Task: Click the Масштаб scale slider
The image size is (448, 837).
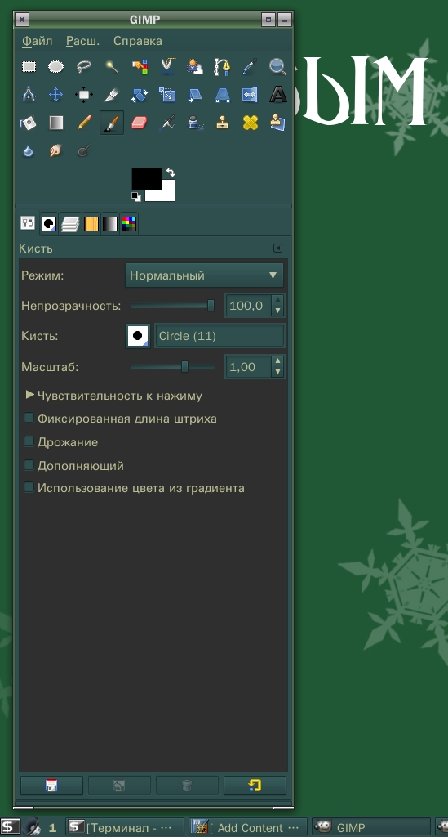Action: (173, 367)
